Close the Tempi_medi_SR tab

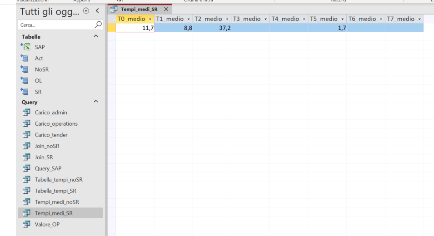click(166, 9)
